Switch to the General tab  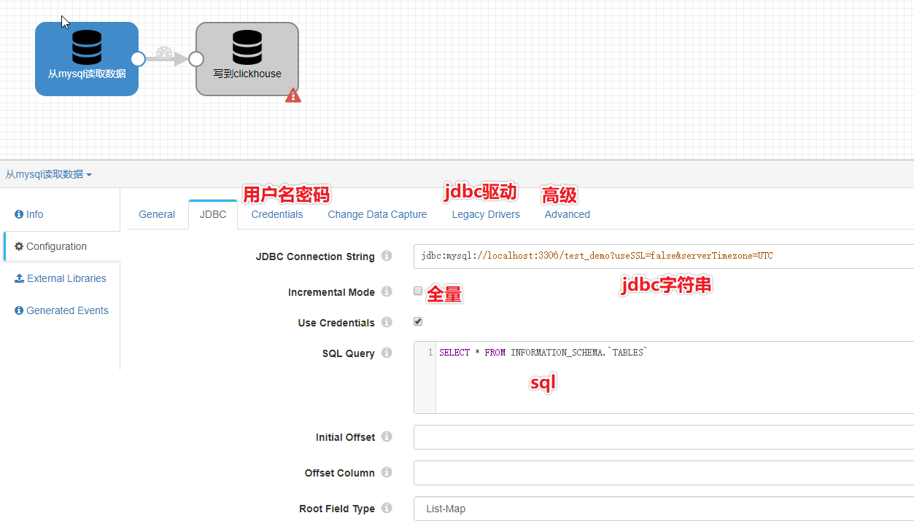pyautogui.click(x=157, y=214)
